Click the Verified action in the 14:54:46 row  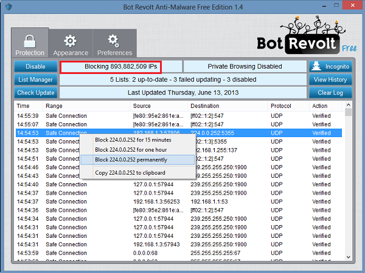[321, 167]
